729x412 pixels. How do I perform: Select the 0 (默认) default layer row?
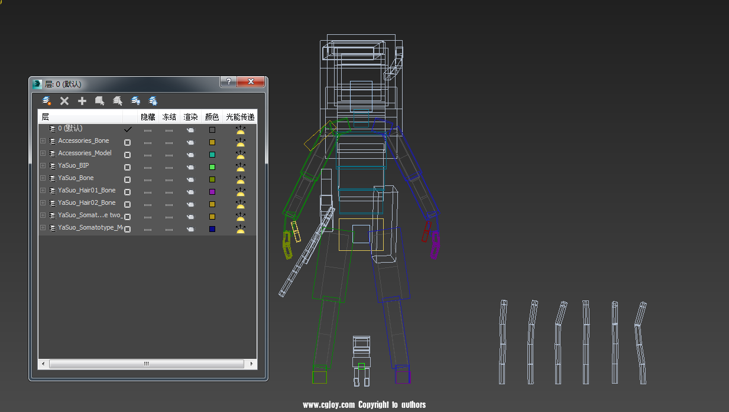pos(70,128)
